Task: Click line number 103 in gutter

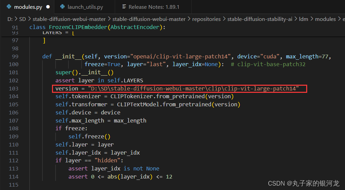Action: 14,89
